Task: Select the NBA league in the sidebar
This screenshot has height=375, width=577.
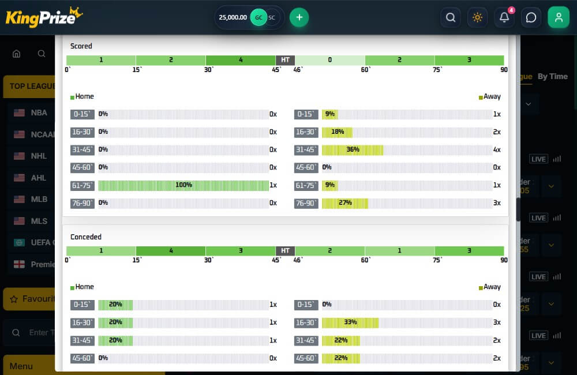Action: pos(35,112)
